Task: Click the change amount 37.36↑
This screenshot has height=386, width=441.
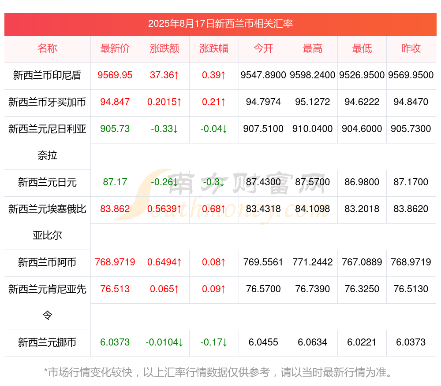Action: 164,75
